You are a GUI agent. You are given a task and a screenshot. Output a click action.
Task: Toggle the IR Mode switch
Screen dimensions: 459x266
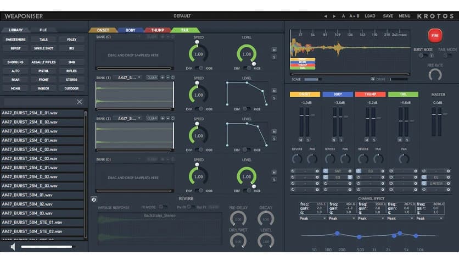tap(162, 207)
